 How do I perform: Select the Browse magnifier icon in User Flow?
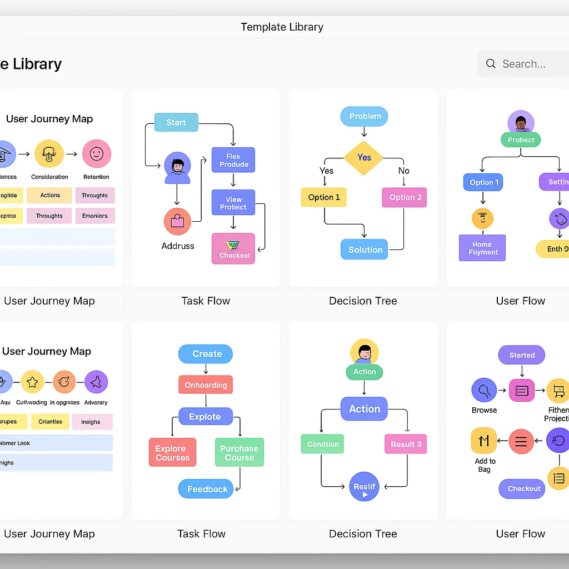coord(483,390)
